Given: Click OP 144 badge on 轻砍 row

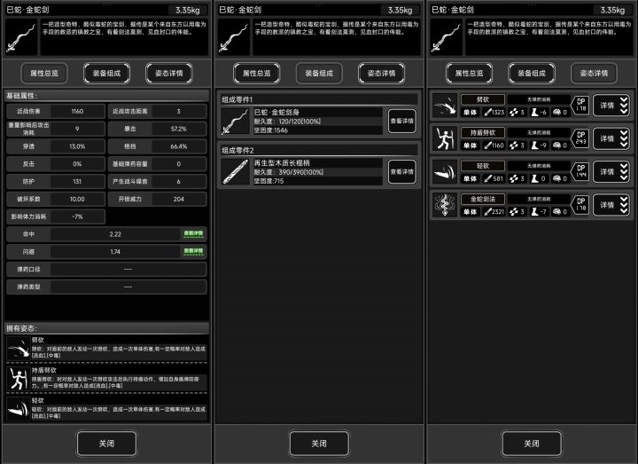Looking at the screenshot, I should point(580,171).
